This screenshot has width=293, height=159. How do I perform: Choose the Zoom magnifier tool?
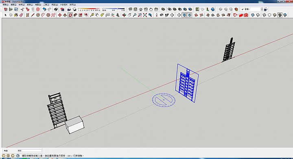(135, 15)
